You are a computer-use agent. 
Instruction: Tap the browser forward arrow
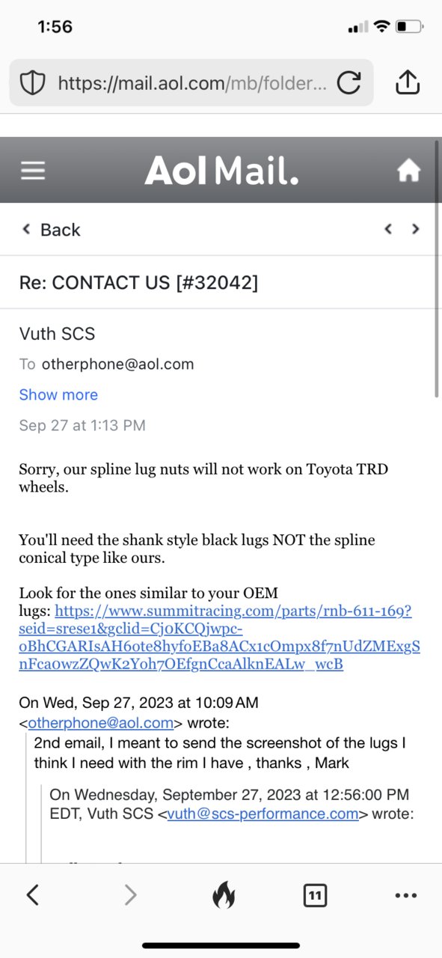tap(130, 894)
